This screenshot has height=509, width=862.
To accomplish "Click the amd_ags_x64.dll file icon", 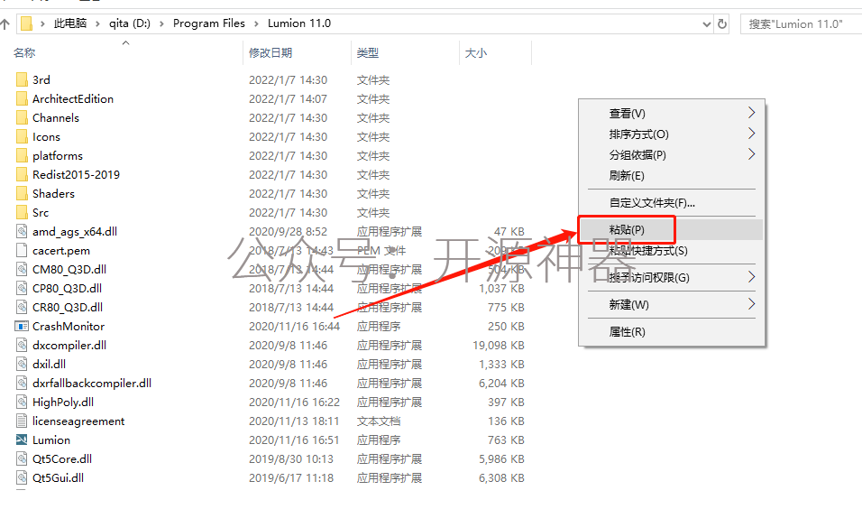I will click(x=22, y=232).
